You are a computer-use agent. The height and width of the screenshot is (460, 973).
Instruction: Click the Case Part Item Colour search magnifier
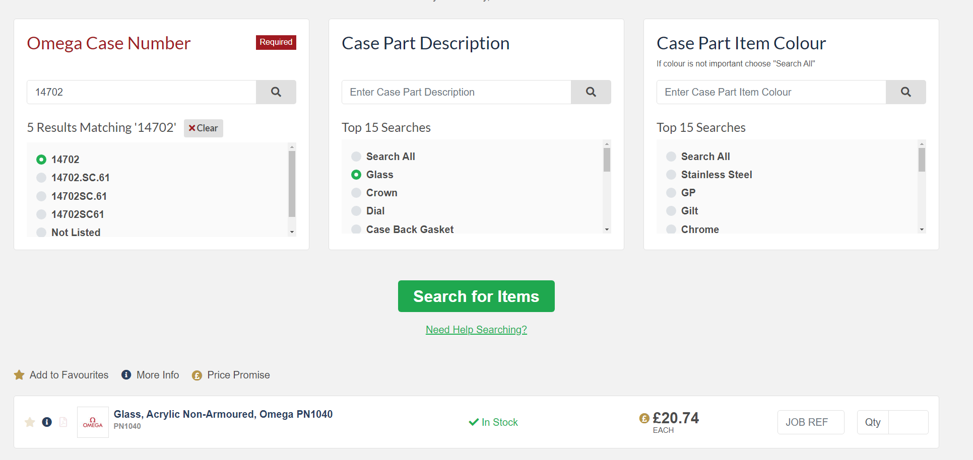tap(905, 92)
